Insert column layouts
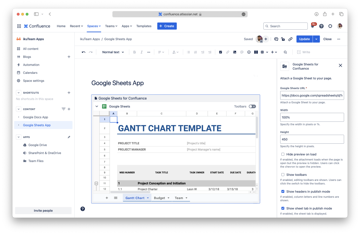The image size is (360, 234). [256, 52]
